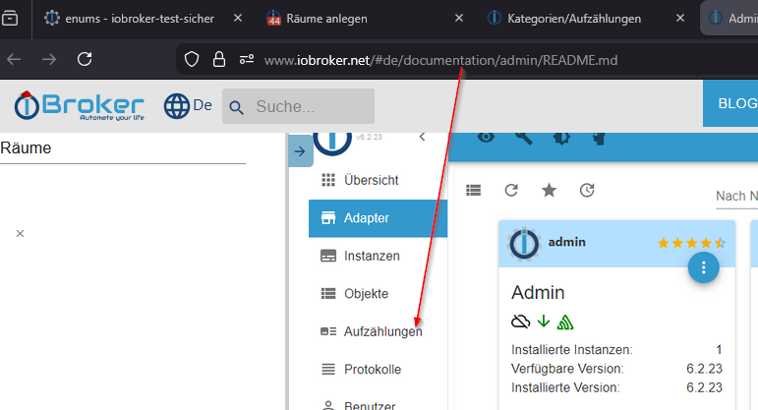Screen dimensions: 758x410
Task: Refresh the adapter list icon
Action: pyautogui.click(x=511, y=191)
